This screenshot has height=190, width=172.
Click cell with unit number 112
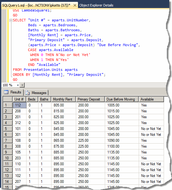(x=19, y=105)
